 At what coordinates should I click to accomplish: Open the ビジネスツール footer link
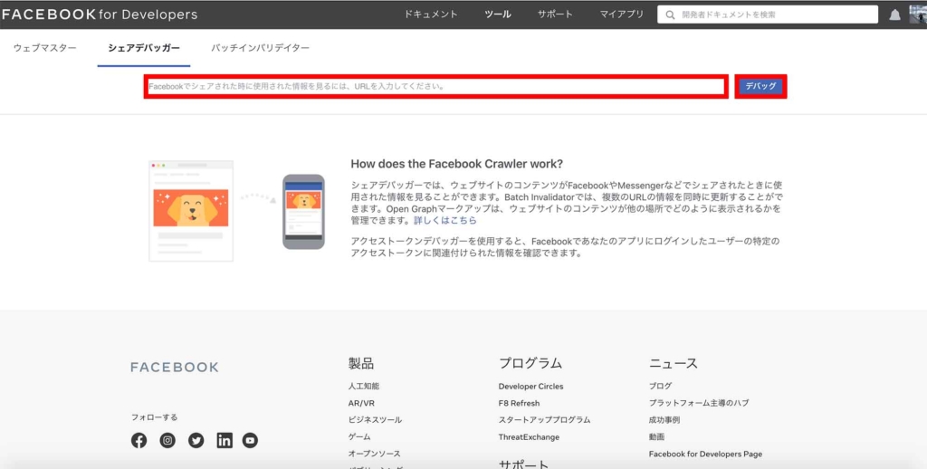(375, 420)
